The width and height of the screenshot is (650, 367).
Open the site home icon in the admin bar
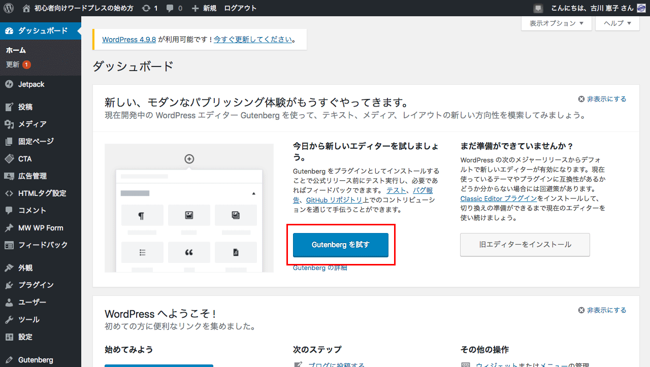26,8
